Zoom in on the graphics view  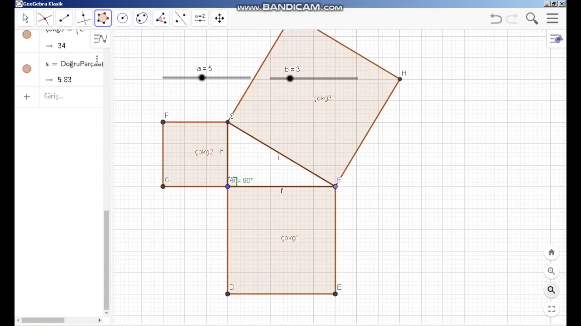click(551, 271)
